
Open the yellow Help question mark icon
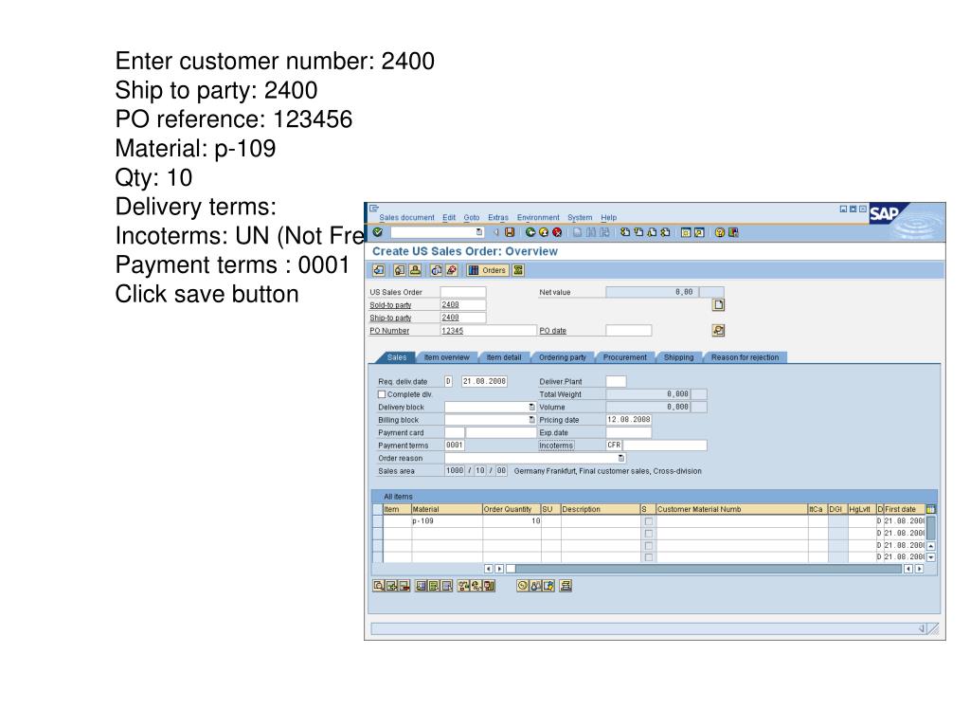point(720,233)
